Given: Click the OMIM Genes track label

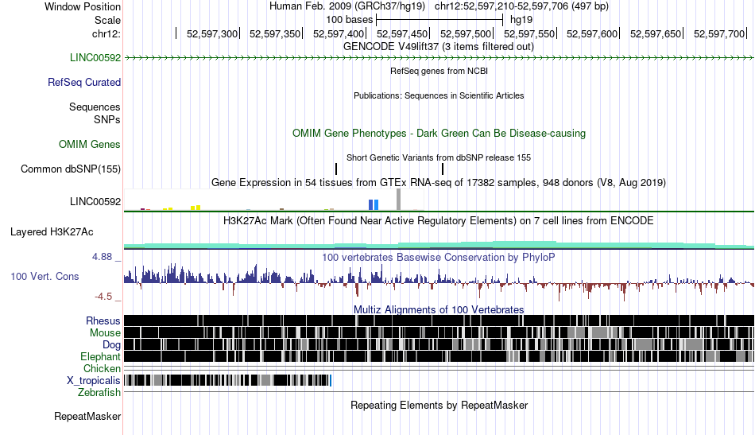Looking at the screenshot, I should pos(89,145).
